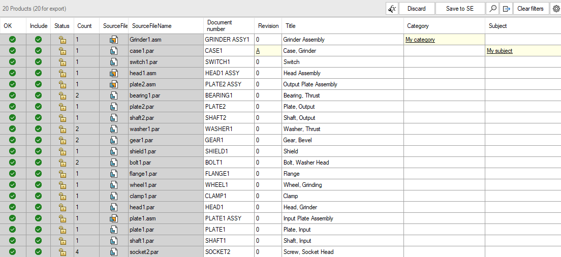Click the assembly file icon for Grinder1.asm
The width and height of the screenshot is (561, 257).
point(114,40)
